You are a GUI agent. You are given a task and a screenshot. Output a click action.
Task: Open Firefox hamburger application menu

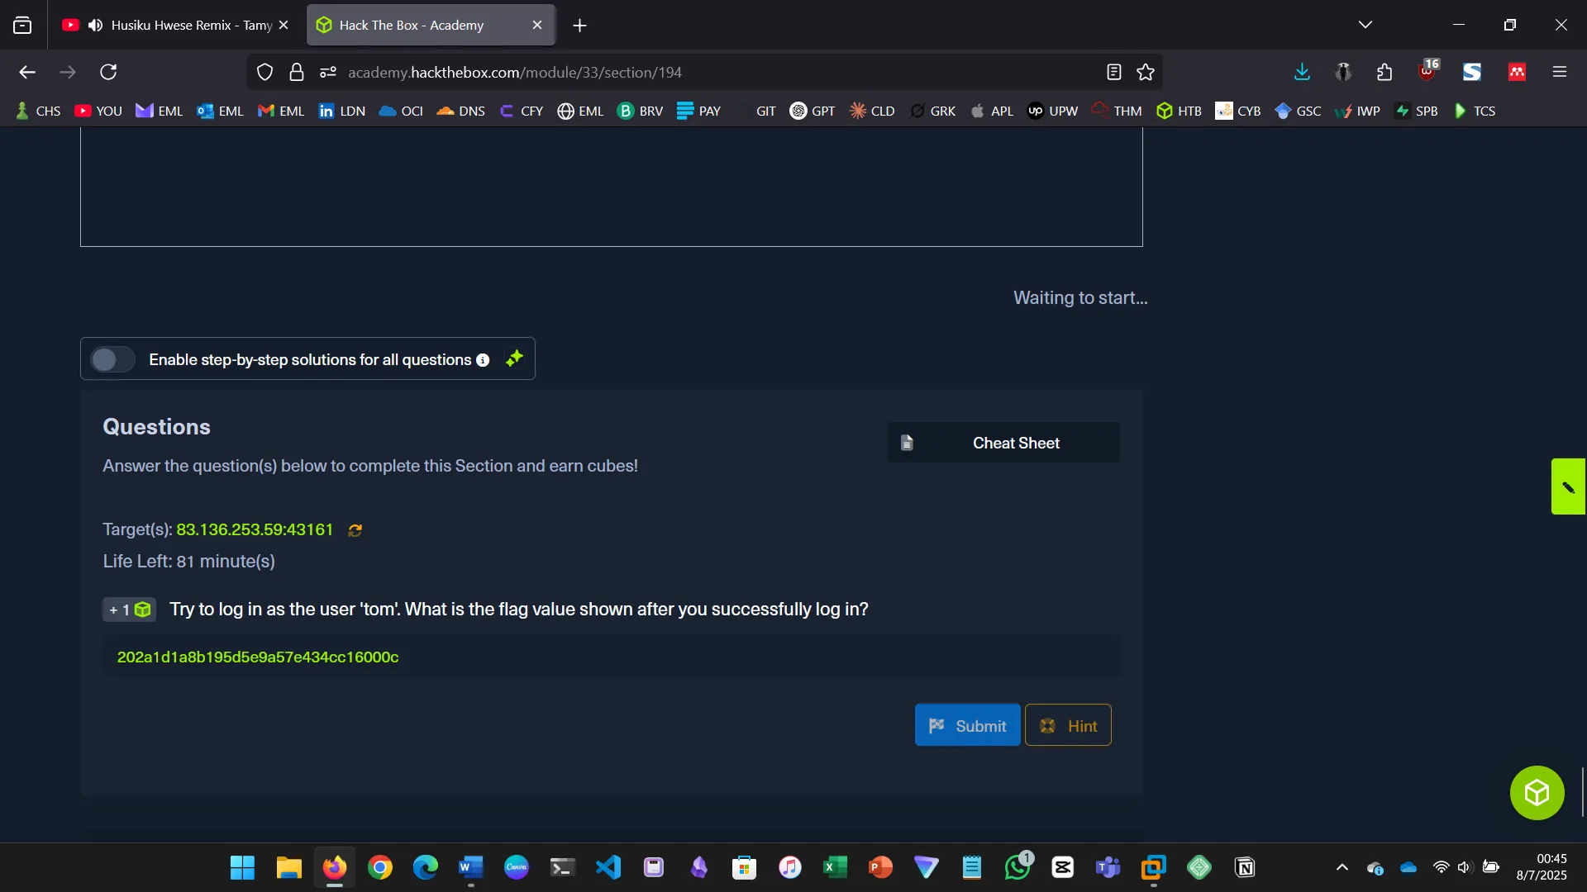tap(1559, 73)
